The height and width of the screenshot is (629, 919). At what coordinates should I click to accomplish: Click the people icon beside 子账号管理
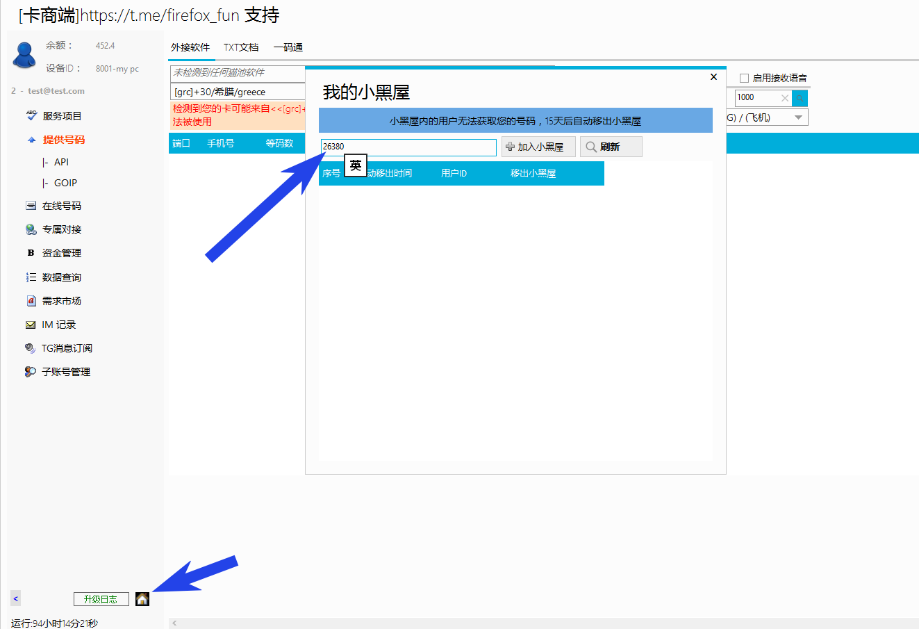coord(31,372)
